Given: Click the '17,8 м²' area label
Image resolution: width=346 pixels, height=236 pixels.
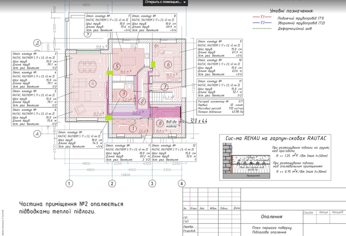Looking at the screenshot, I should pos(101,47).
